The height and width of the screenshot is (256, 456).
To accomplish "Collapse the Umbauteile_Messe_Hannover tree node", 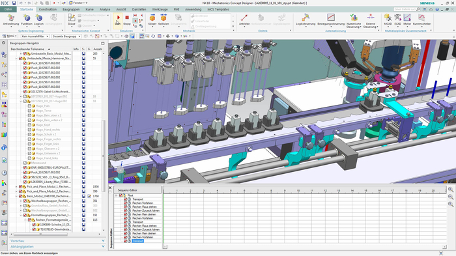I will tap(16, 58).
